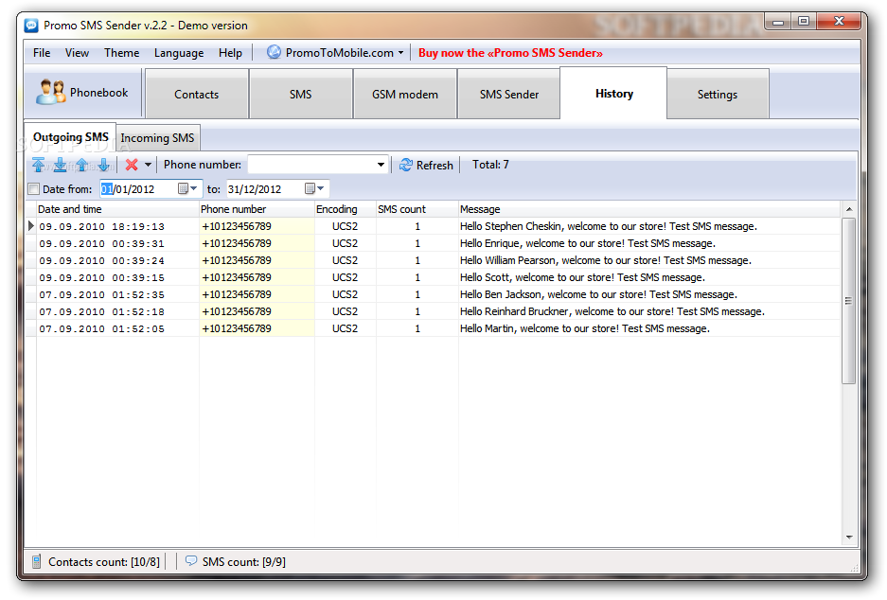
Task: Open calendar dropdown for the to date
Action: coord(314,188)
